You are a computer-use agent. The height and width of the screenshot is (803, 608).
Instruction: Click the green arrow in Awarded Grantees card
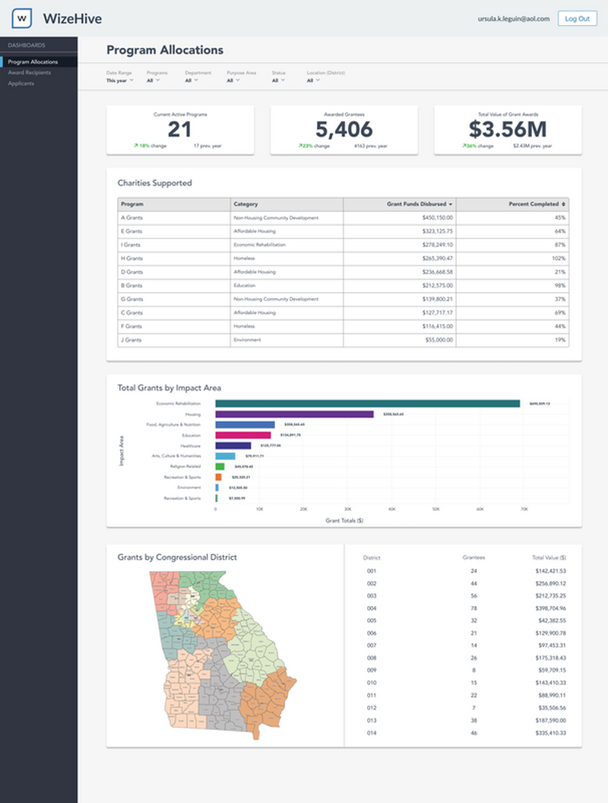coord(300,146)
